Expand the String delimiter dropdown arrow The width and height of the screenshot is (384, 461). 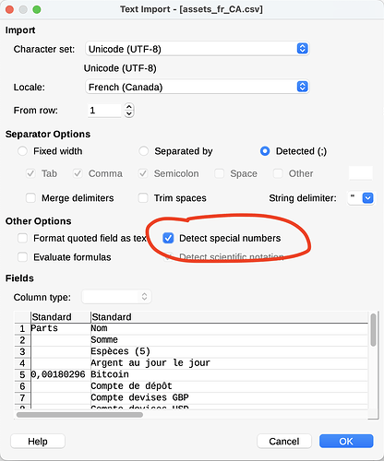coord(368,198)
